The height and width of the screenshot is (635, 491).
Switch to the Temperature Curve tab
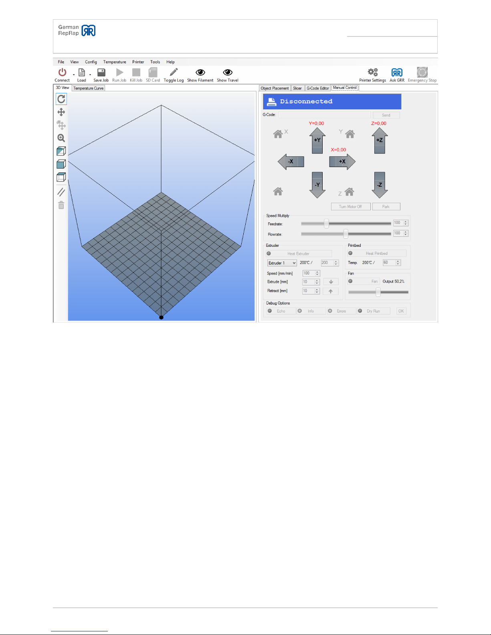pos(88,88)
